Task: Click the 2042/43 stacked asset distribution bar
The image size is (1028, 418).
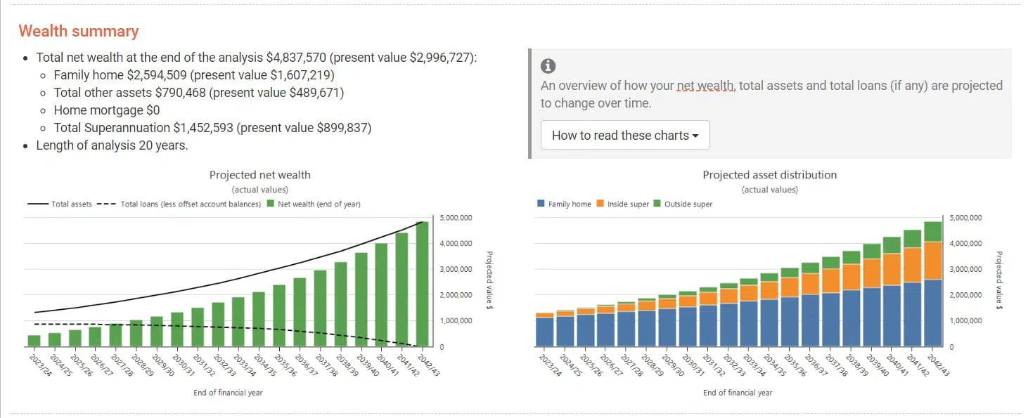Action: tap(933, 284)
